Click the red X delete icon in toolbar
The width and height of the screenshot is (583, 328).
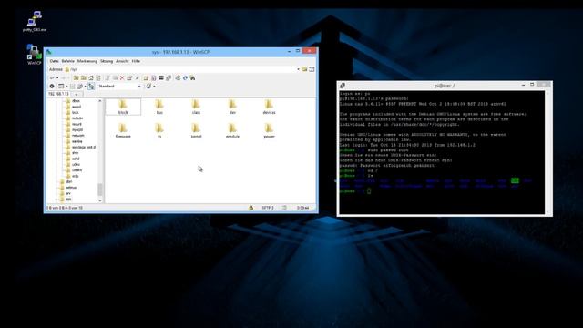click(x=121, y=77)
